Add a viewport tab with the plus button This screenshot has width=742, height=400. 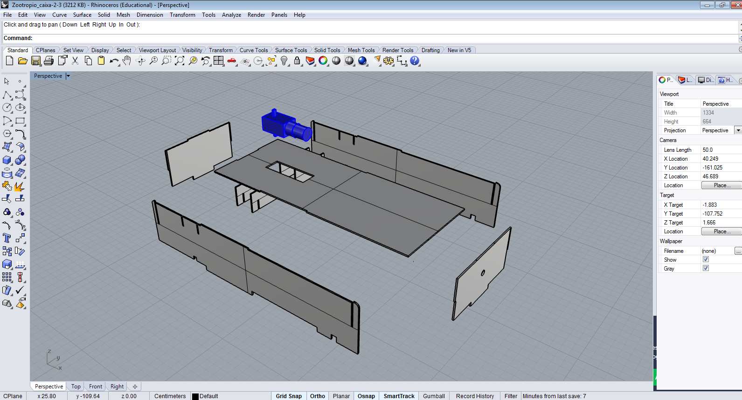click(135, 386)
